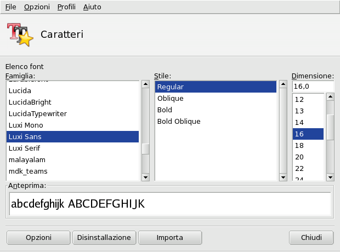Image resolution: width=340 pixels, height=252 pixels.
Task: Click the Dimensione size input field
Action: (x=313, y=87)
